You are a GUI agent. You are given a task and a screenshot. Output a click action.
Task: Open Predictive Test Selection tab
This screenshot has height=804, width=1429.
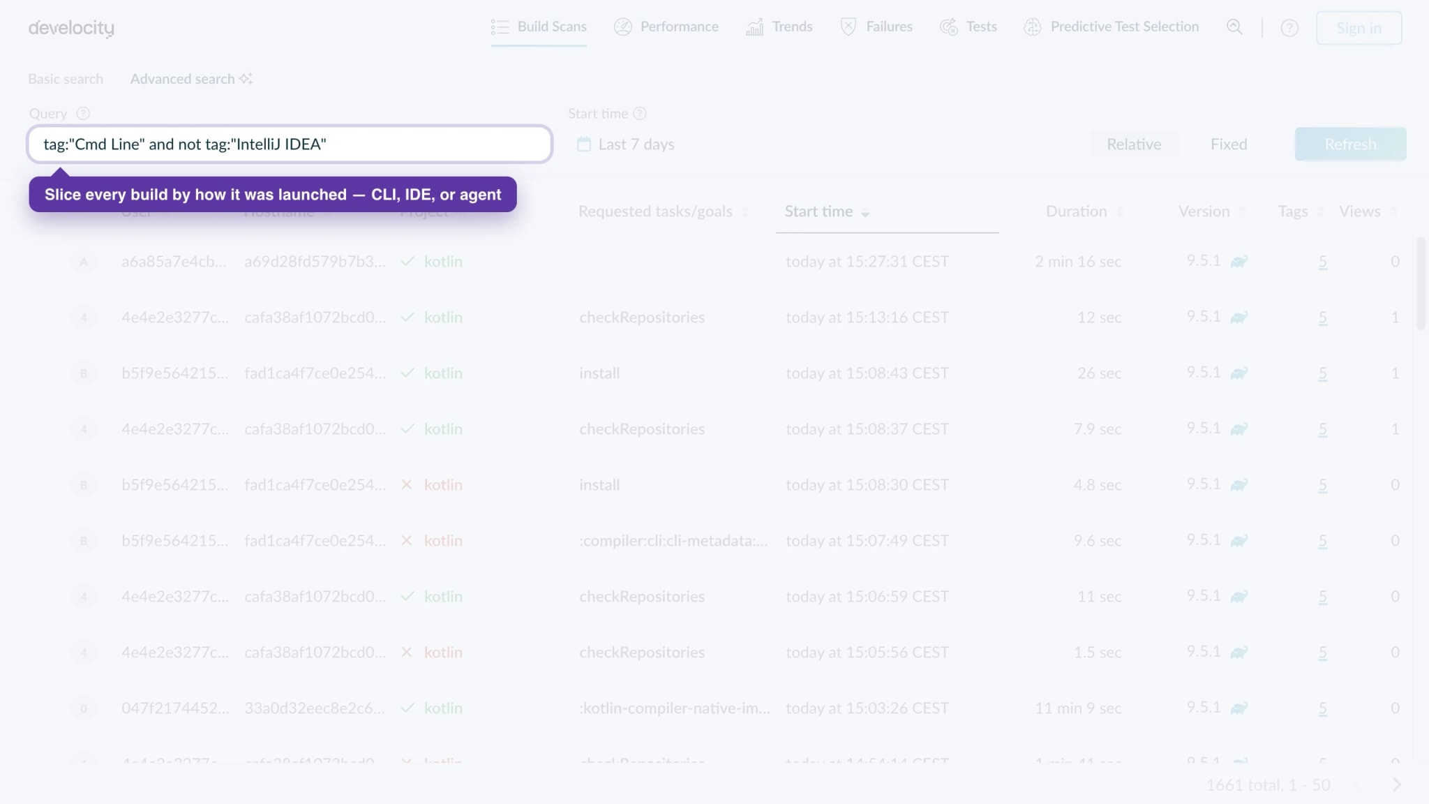[x=1111, y=27]
